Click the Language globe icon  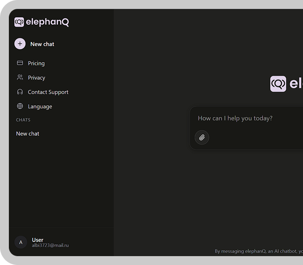pos(20,106)
